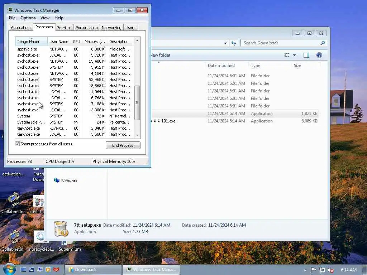The width and height of the screenshot is (367, 275).
Task: Open the view options dropdown arrow in Explorer
Action: [295, 55]
